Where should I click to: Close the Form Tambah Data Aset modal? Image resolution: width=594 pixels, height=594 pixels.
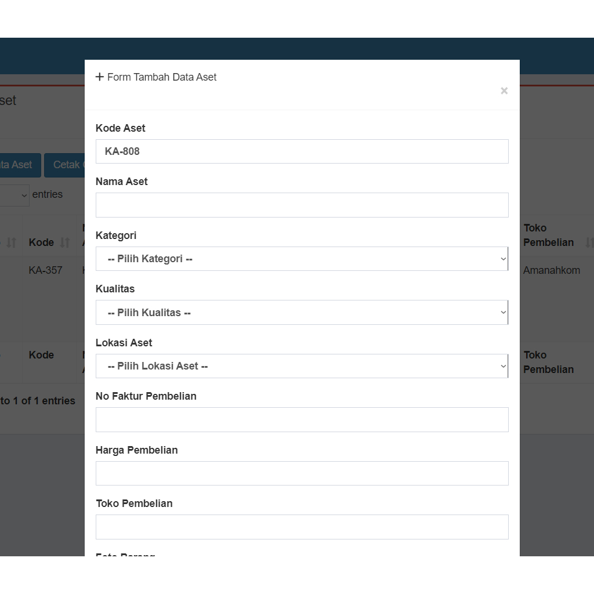pos(504,90)
